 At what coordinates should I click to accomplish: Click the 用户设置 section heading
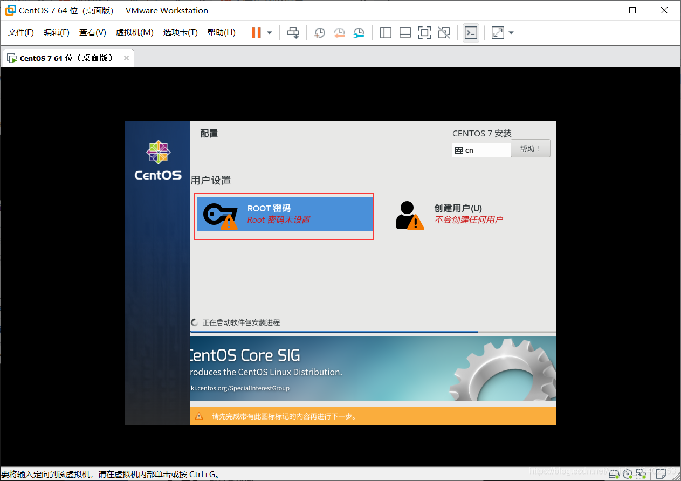tap(211, 180)
